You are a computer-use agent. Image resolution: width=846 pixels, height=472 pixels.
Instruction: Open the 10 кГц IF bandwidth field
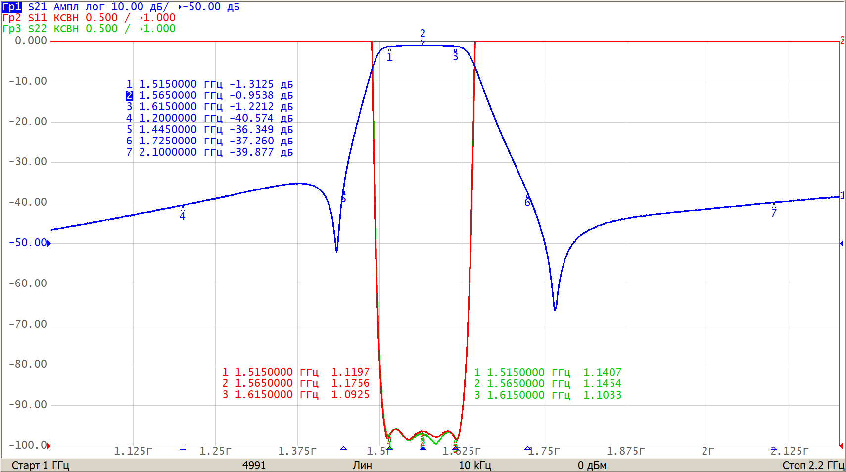click(x=474, y=465)
